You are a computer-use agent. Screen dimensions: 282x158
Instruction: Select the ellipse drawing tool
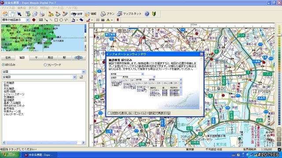[61, 20]
